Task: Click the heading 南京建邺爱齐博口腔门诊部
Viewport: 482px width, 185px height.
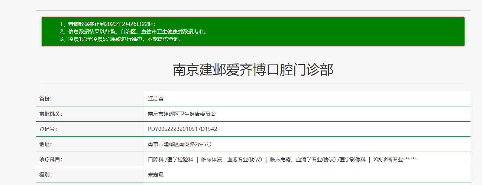Action: (x=253, y=70)
